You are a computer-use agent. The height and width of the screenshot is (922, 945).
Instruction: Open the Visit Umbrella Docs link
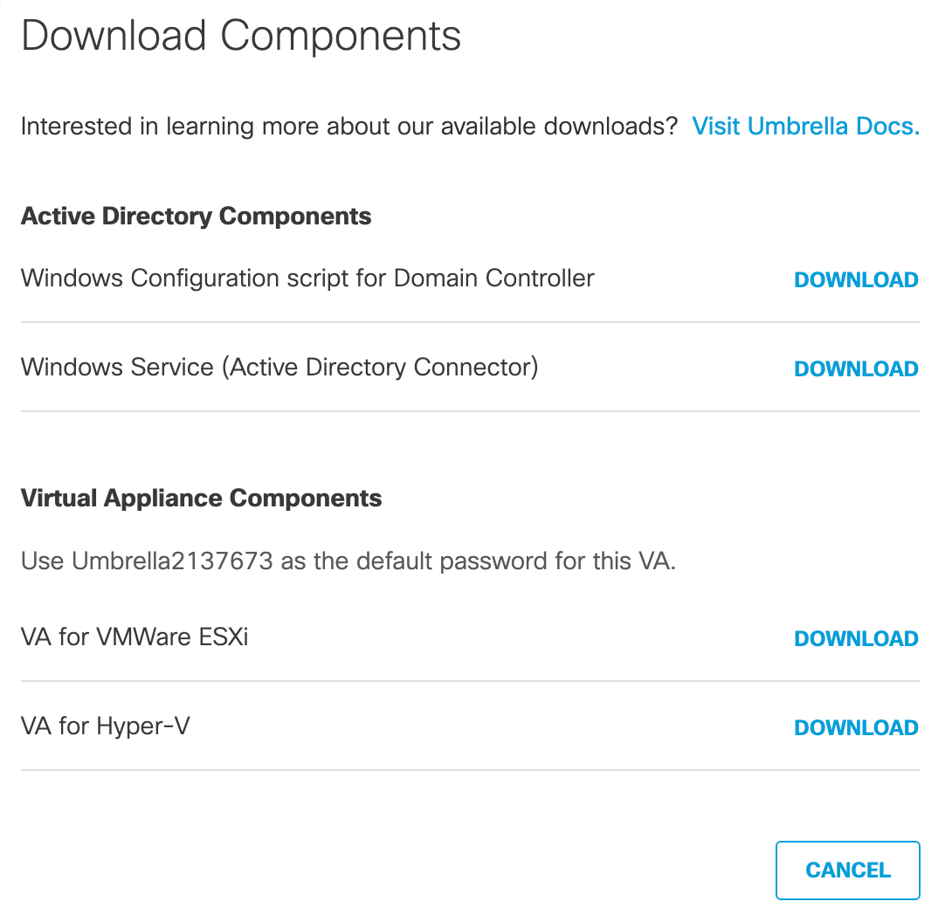pos(806,127)
